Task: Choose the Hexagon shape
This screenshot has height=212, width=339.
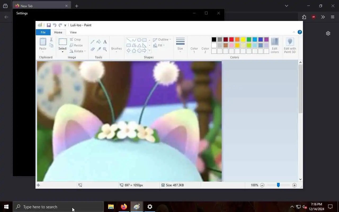Action: pyautogui.click(x=139, y=51)
